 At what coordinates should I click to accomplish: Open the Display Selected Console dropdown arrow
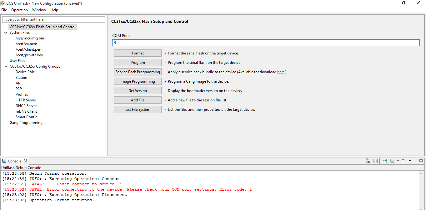pyautogui.click(x=398, y=161)
